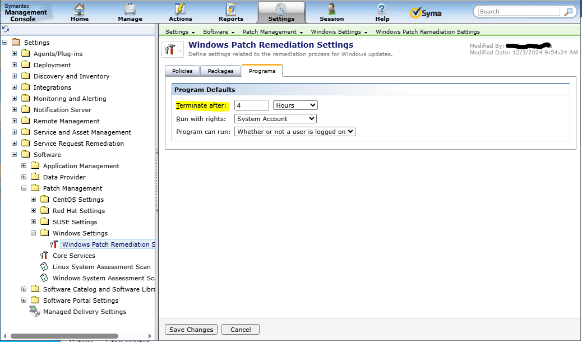Open the Reports icon

click(231, 10)
